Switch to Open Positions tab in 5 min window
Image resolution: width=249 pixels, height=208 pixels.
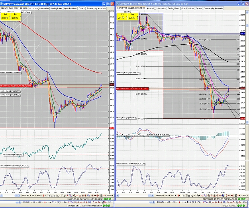point(71,8)
